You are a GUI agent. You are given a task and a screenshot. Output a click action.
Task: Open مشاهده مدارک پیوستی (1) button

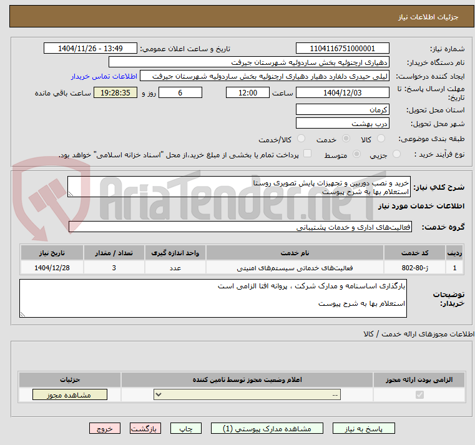click(x=267, y=428)
